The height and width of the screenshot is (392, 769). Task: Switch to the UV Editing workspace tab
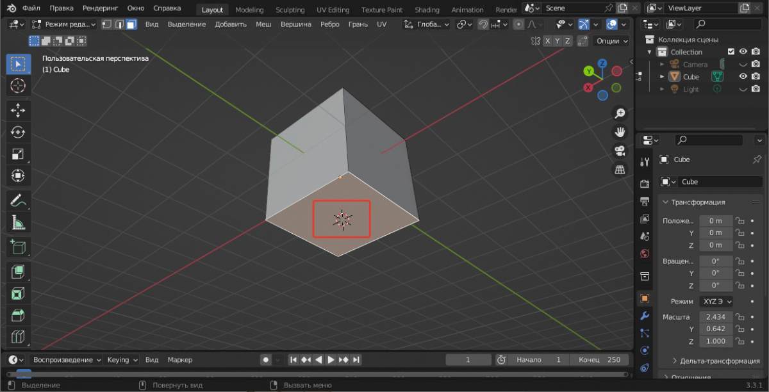(x=333, y=10)
